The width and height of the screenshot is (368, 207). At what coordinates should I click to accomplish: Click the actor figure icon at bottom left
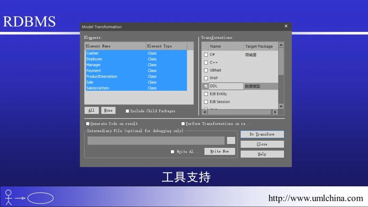(9, 197)
